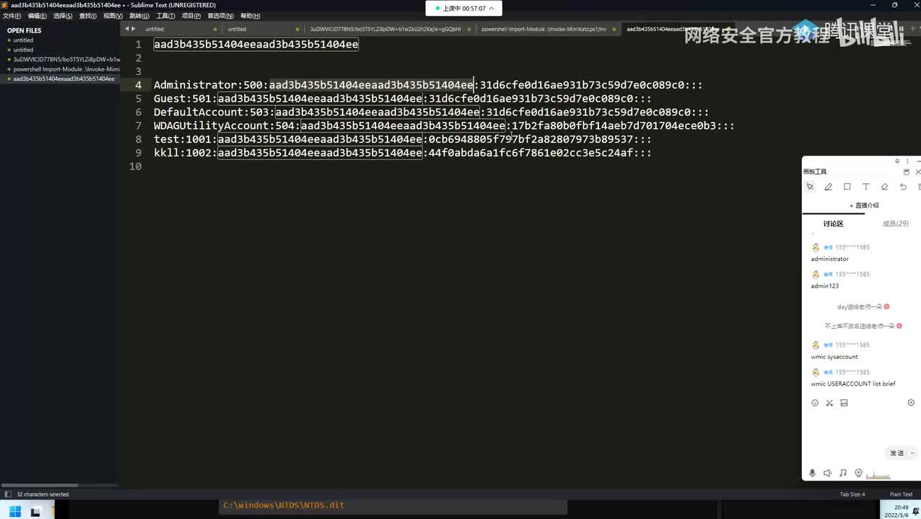This screenshot has height=519, width=921.
Task: Click the taskbar app icon beside Start
Action: click(x=35, y=512)
